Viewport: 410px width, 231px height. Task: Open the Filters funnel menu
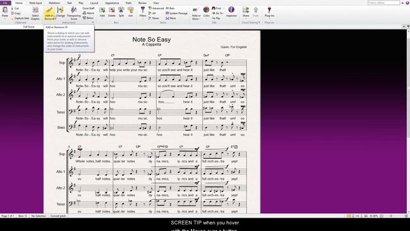142,12
